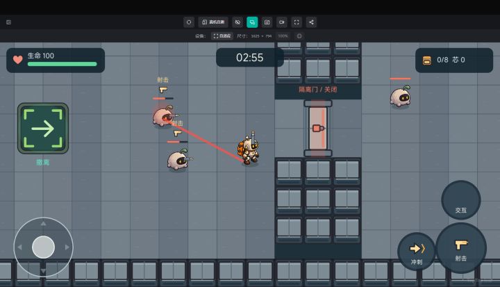Click the 生命 100 label
Screen dimensions: 500x287
[41, 56]
